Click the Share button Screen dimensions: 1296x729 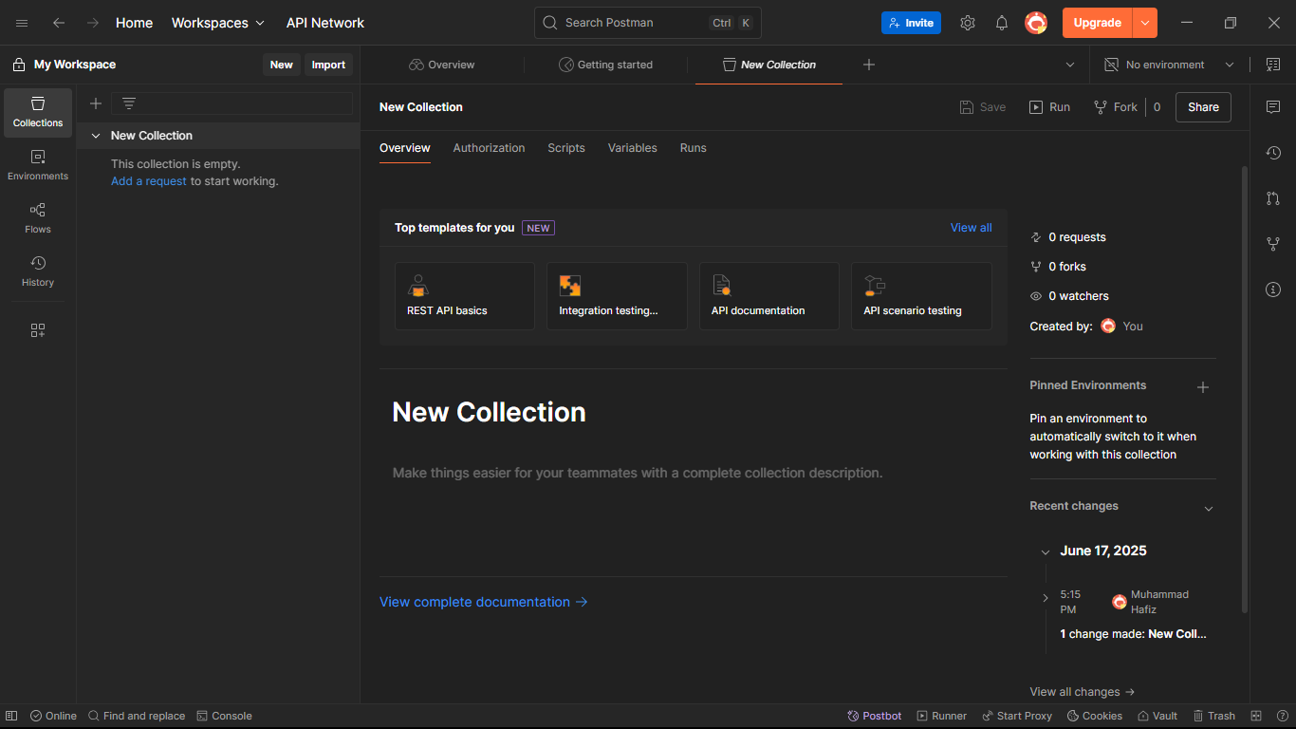coord(1203,107)
